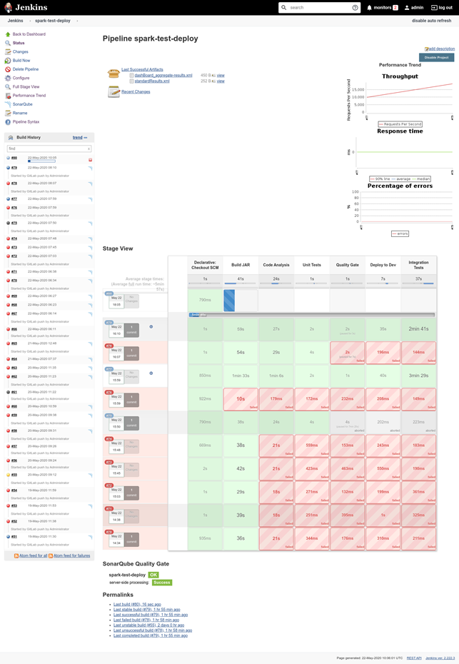Click the SonarQube wave icon in sidebar

point(8,104)
